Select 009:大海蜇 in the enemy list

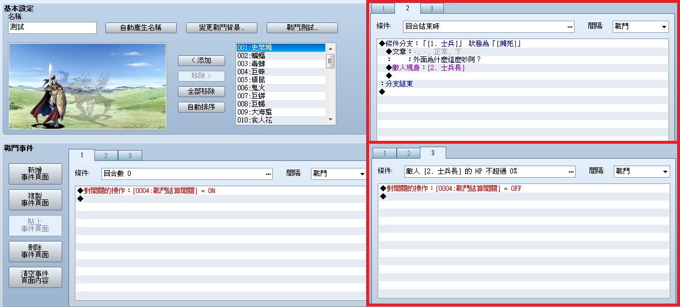click(x=281, y=112)
